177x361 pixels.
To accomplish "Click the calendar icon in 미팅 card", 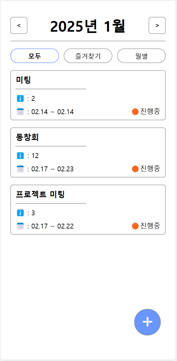I will pos(20,112).
